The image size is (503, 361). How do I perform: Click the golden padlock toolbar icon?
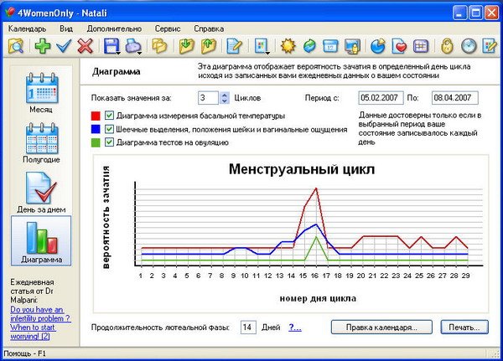pyautogui.click(x=447, y=46)
